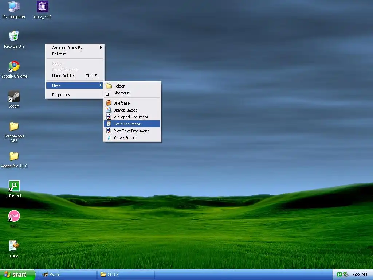Create a new Wave Sound
Screen dimensions: 373x280
coord(132,137)
